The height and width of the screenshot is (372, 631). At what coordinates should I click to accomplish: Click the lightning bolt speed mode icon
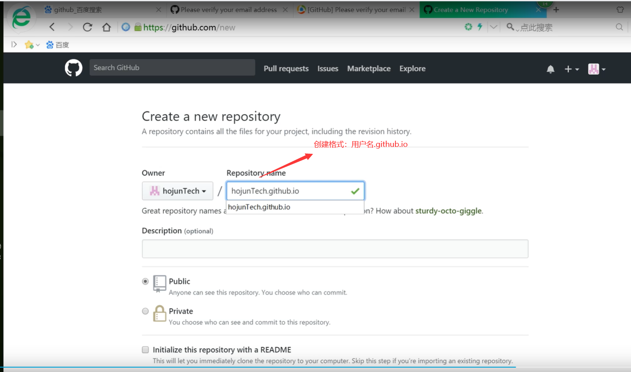coord(480,27)
